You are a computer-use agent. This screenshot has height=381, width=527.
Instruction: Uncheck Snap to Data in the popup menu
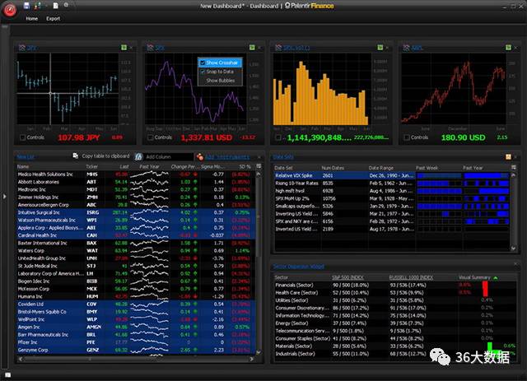[x=220, y=72]
